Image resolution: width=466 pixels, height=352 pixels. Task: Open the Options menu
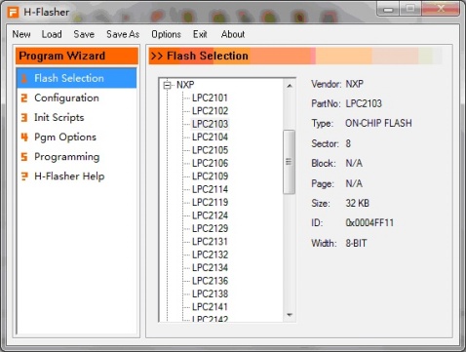pos(166,34)
